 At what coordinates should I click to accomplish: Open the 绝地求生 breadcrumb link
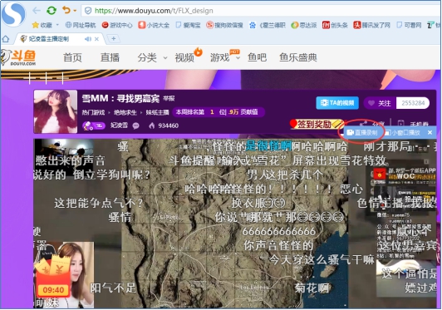click(125, 112)
